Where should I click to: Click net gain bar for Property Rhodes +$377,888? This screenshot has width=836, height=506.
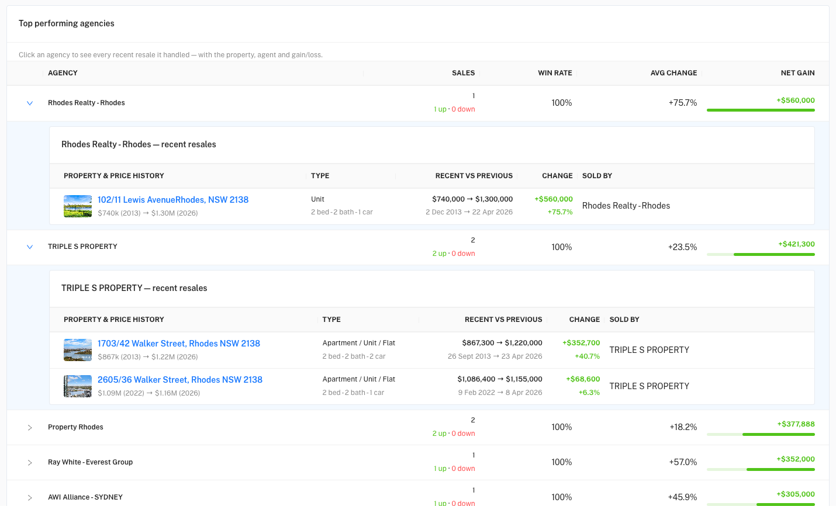[761, 434]
